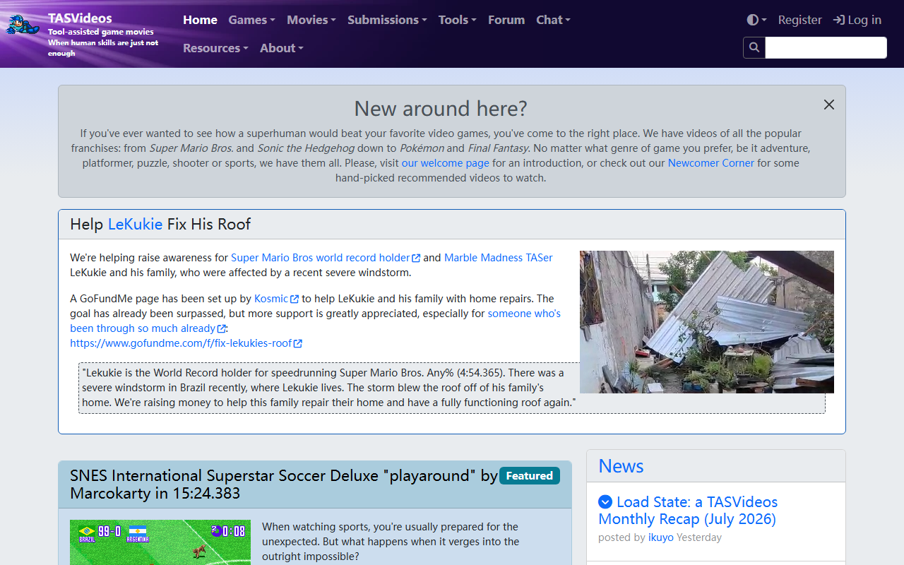The width and height of the screenshot is (904, 565).
Task: Dismiss the New around here banner
Action: tap(829, 105)
